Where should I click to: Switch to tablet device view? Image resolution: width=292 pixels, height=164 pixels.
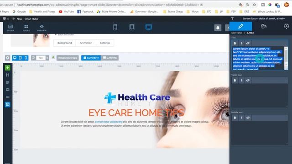pyautogui.click(x=132, y=27)
